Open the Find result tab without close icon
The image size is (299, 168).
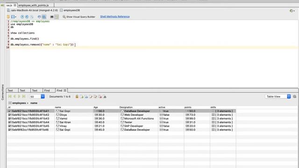coord(47,91)
